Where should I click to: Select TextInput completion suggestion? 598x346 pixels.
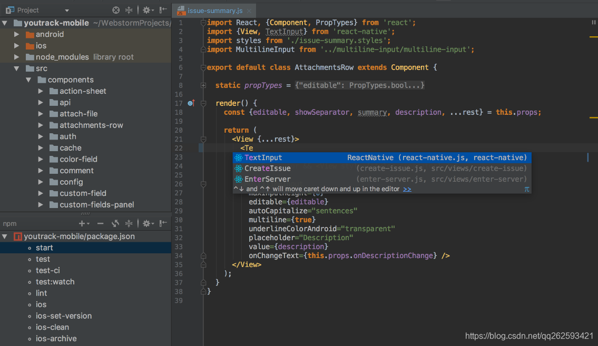382,158
